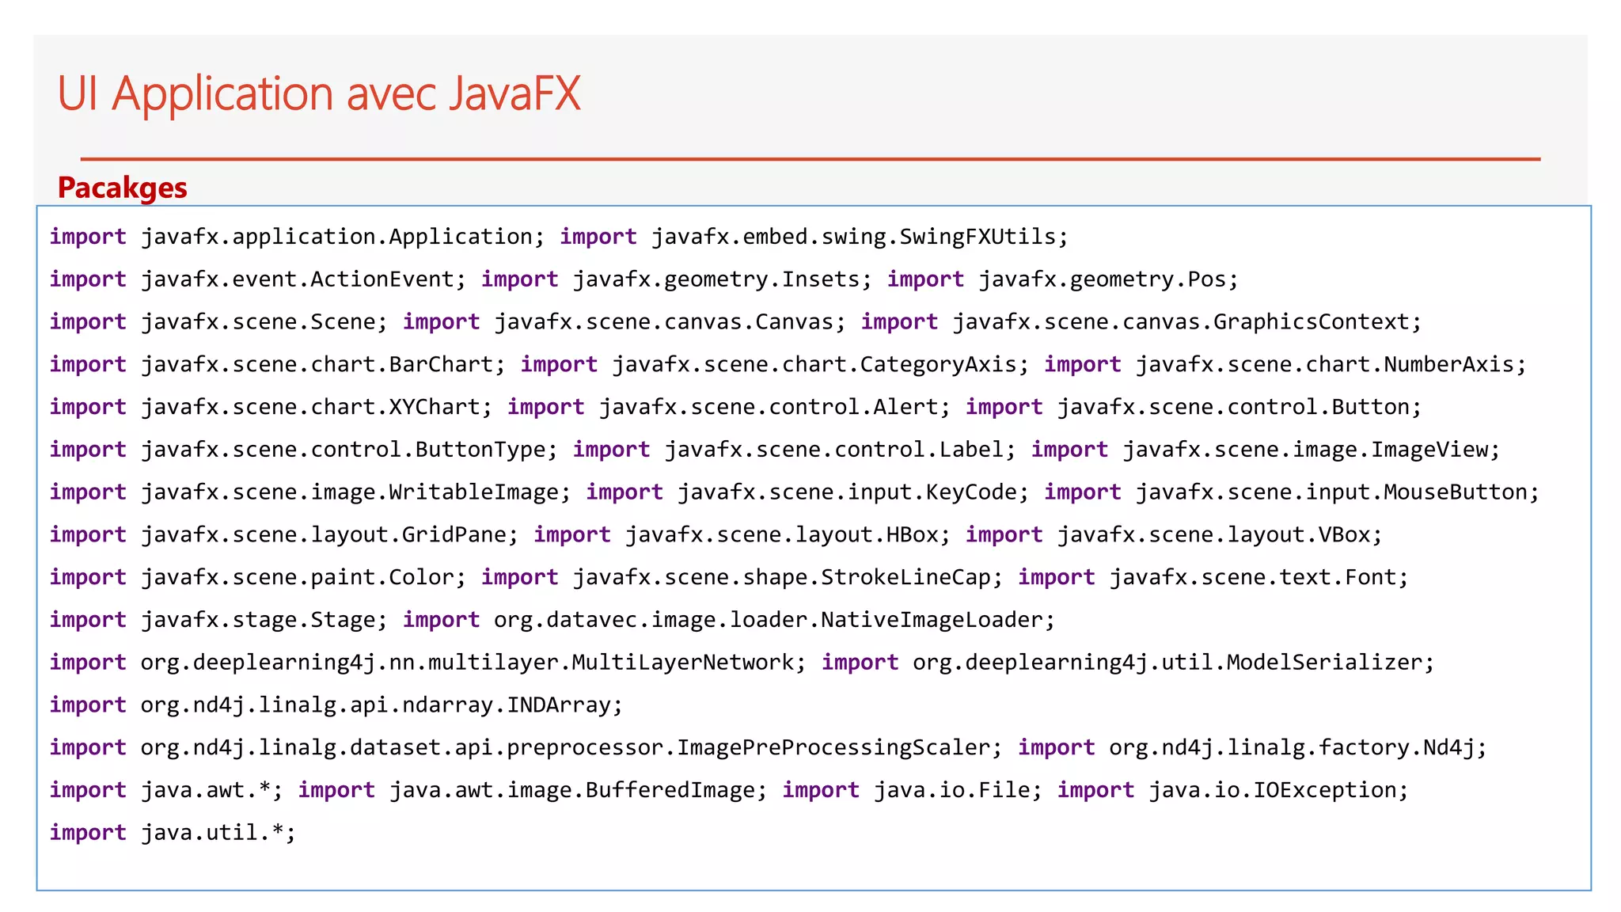Click 'javafx.scene.chart.CategoryAxis;' import

coord(822,365)
